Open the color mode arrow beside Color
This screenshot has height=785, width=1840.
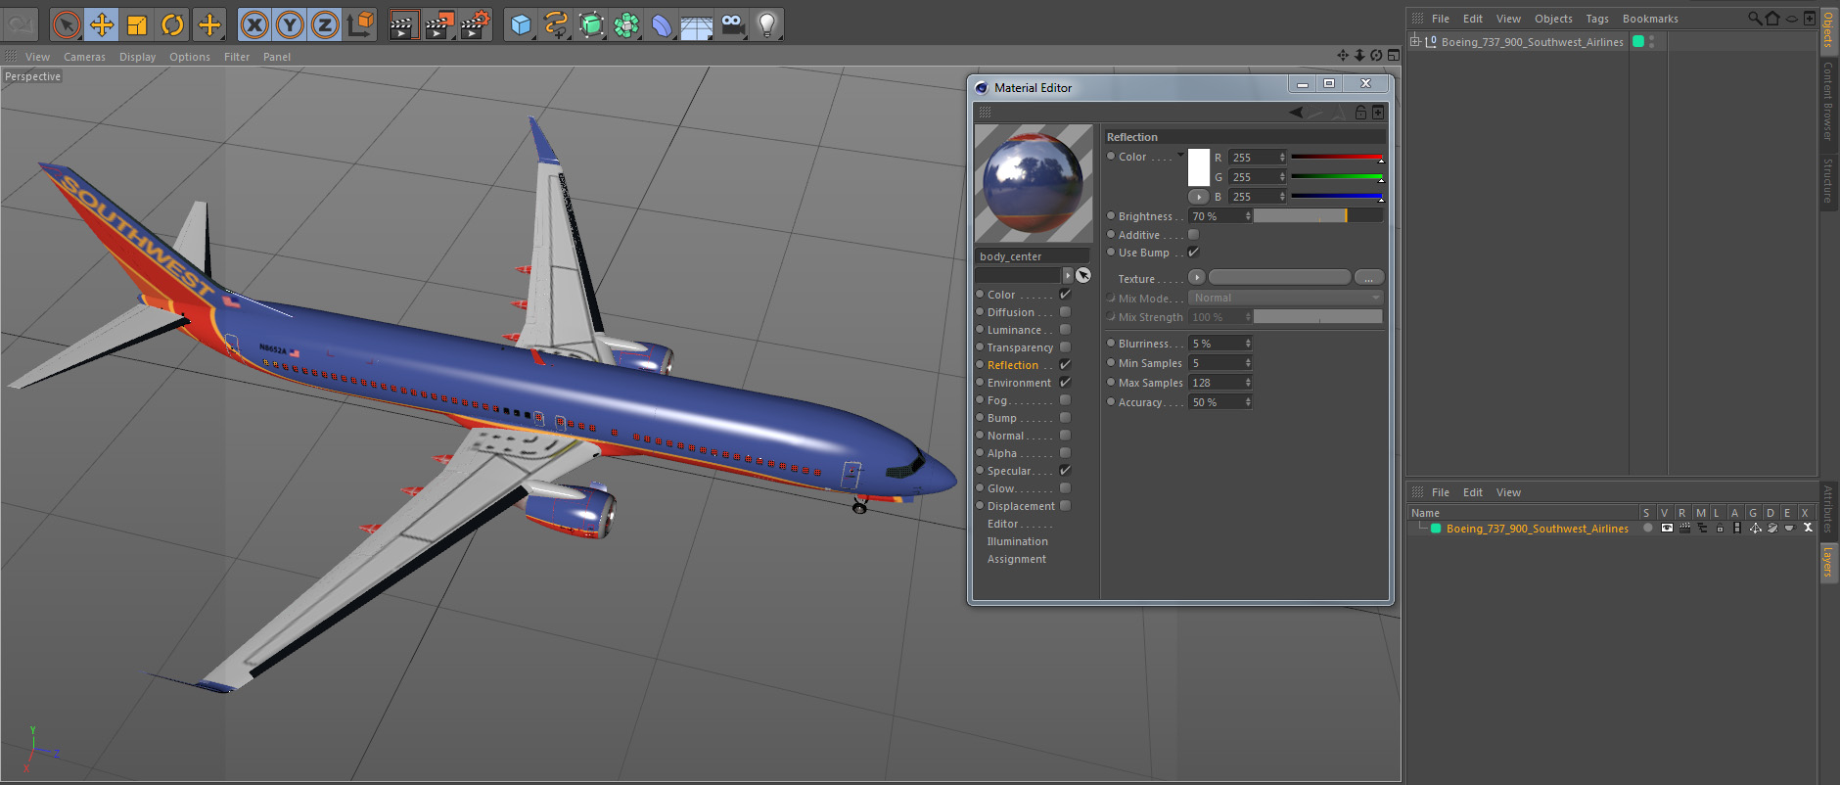click(1180, 155)
